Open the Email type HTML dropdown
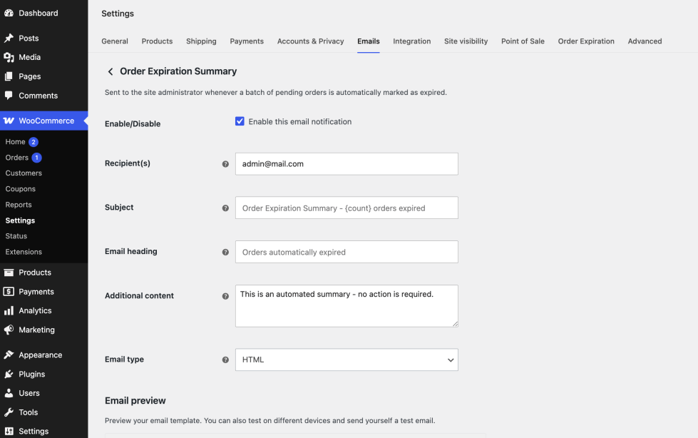Screen dimensions: 698x438 pos(347,360)
